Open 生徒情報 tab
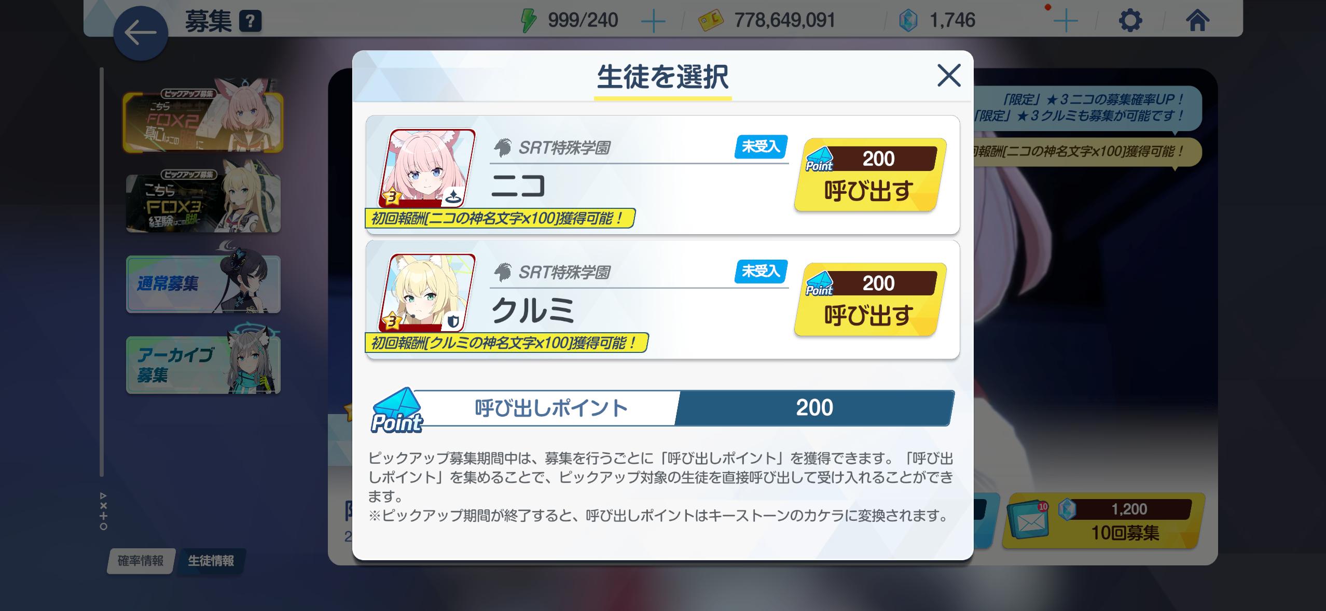1326x611 pixels. [x=211, y=561]
